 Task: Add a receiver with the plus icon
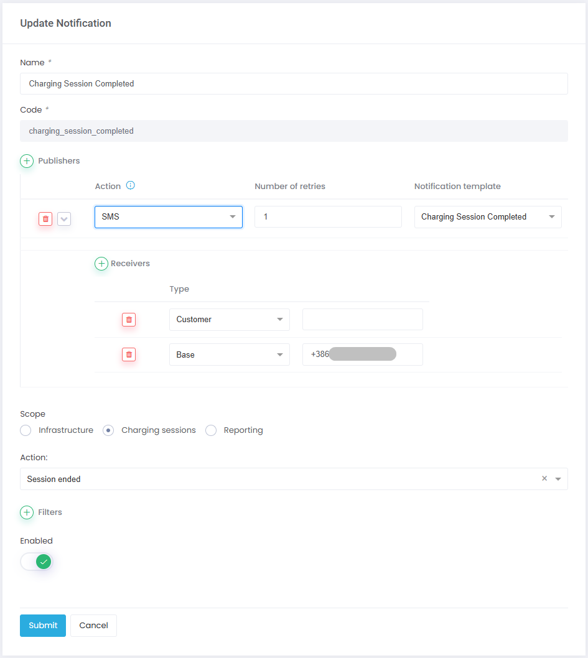click(x=101, y=264)
